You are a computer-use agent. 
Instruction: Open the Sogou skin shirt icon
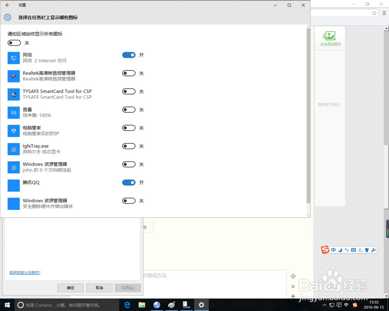(x=367, y=250)
